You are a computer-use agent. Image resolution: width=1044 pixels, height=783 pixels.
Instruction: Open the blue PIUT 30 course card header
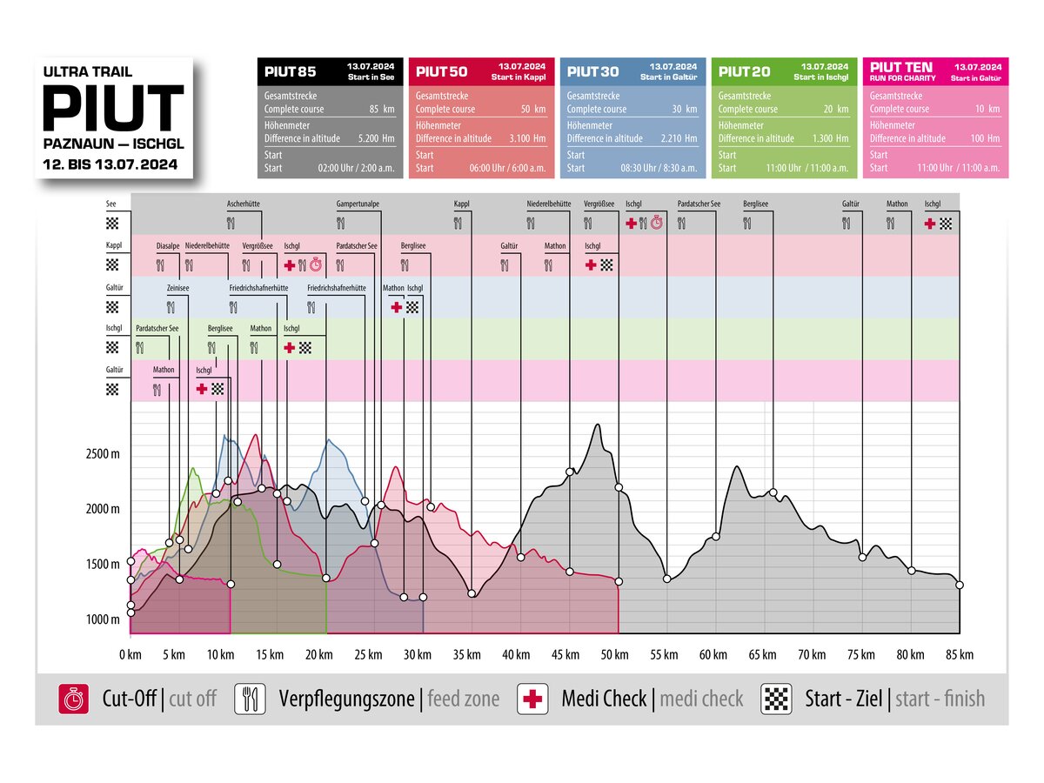[x=632, y=70]
